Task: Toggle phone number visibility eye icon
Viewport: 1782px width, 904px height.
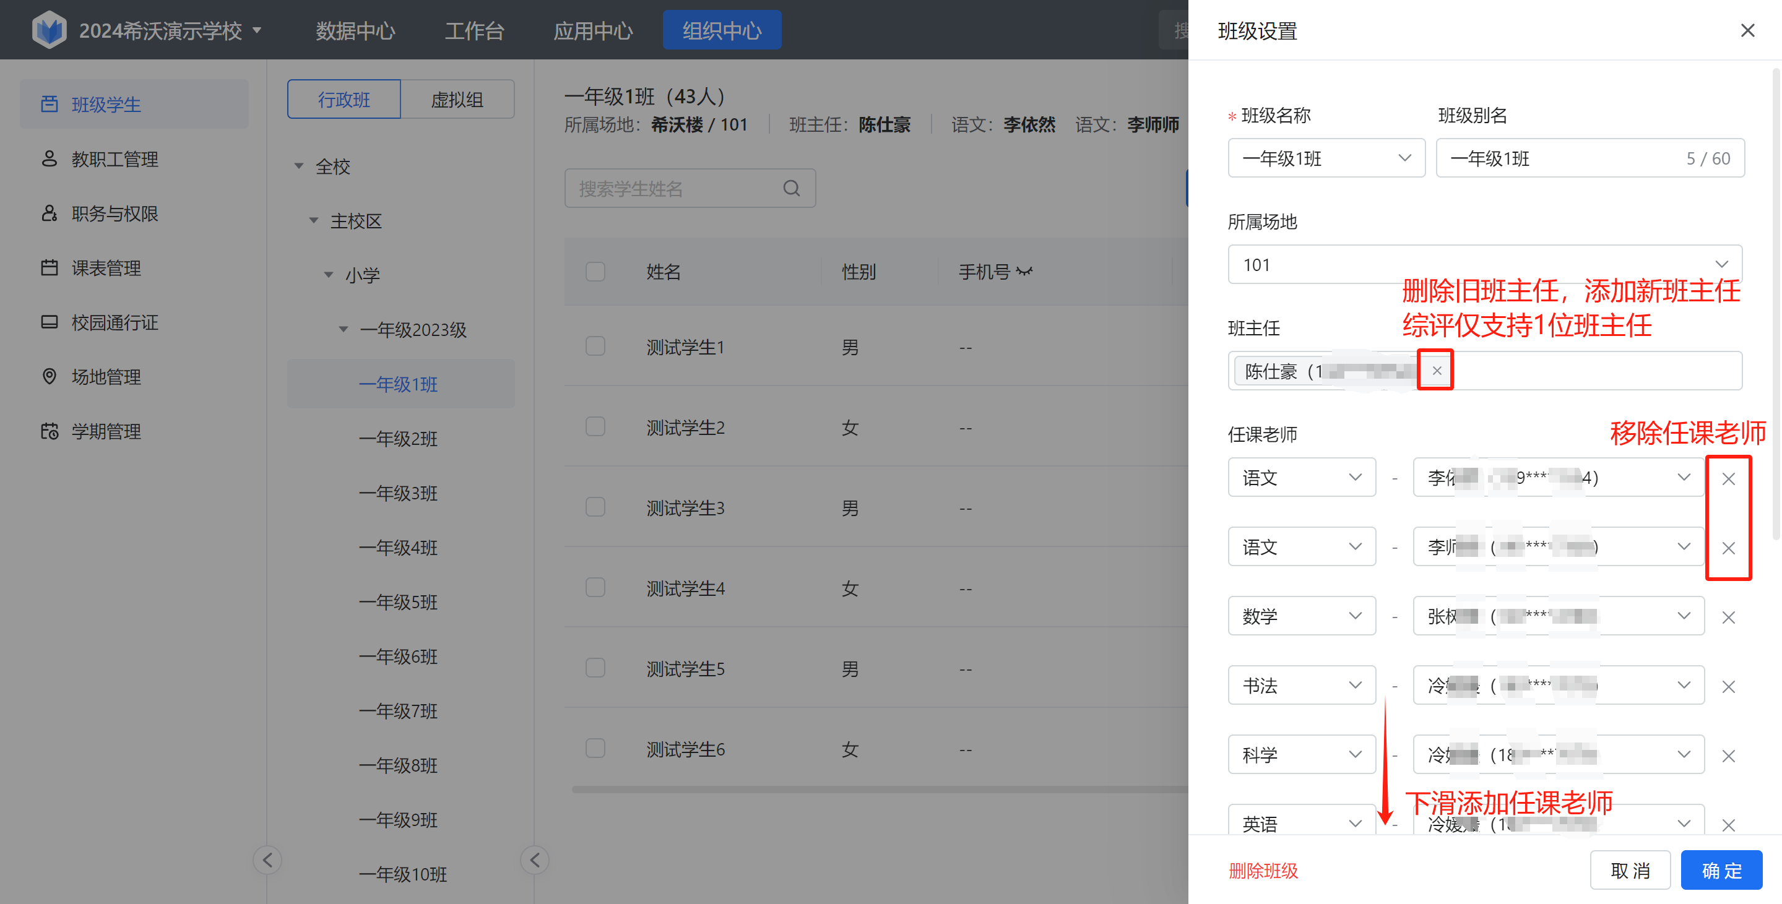Action: [1024, 272]
